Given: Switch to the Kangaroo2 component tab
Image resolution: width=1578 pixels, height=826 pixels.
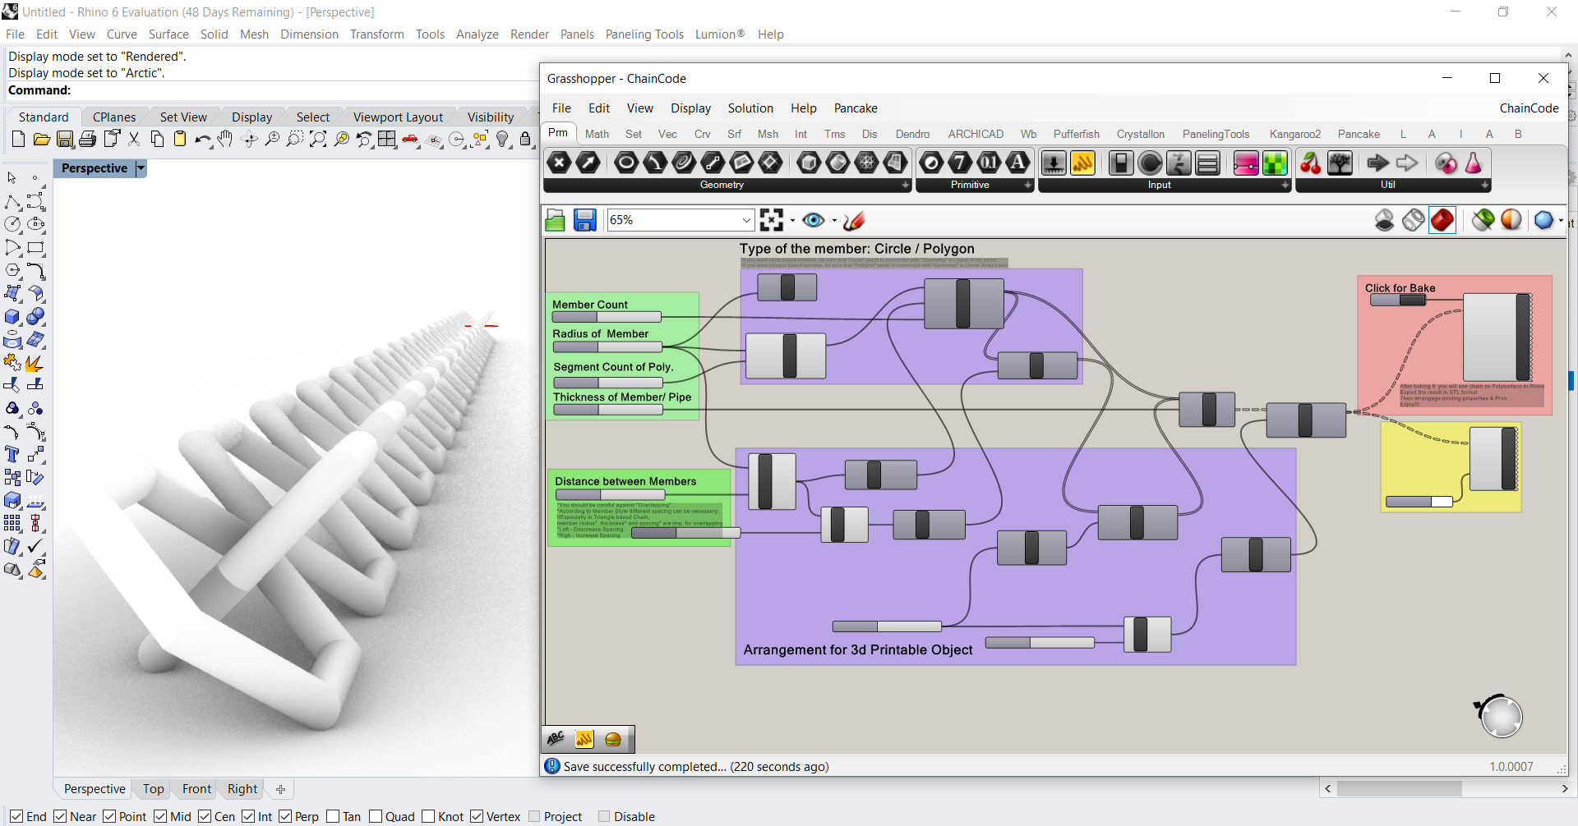Looking at the screenshot, I should pyautogui.click(x=1294, y=134).
